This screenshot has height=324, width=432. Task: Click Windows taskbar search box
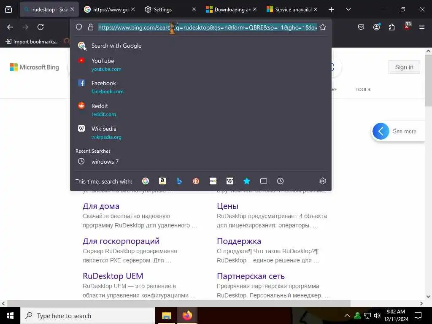88,316
